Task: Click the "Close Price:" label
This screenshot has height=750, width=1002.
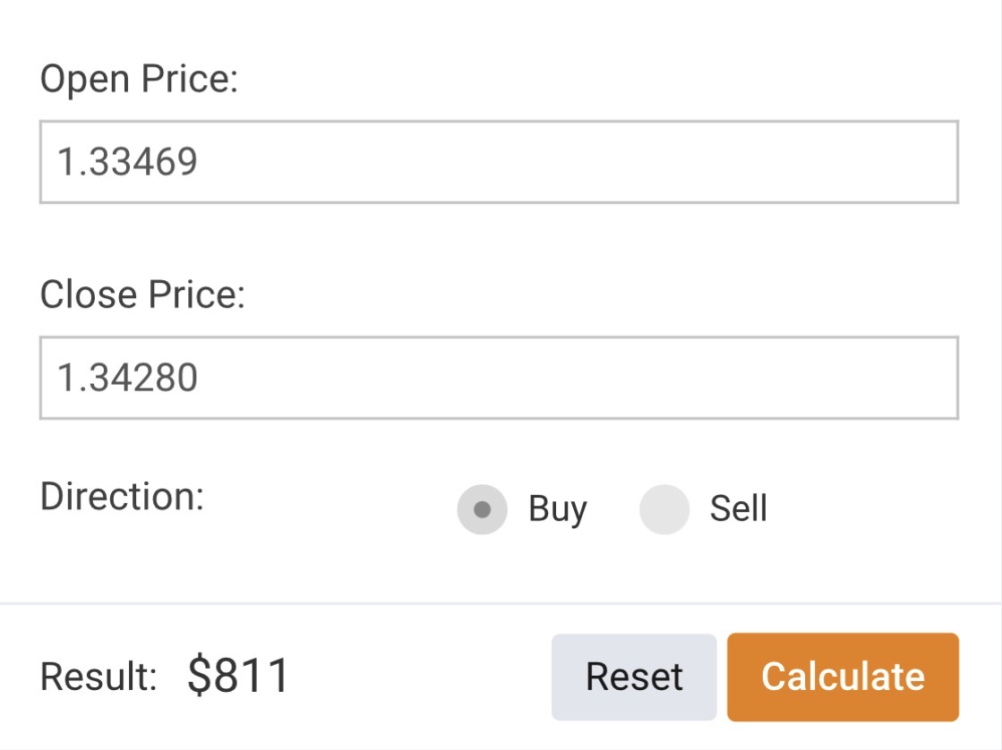Action: point(142,295)
